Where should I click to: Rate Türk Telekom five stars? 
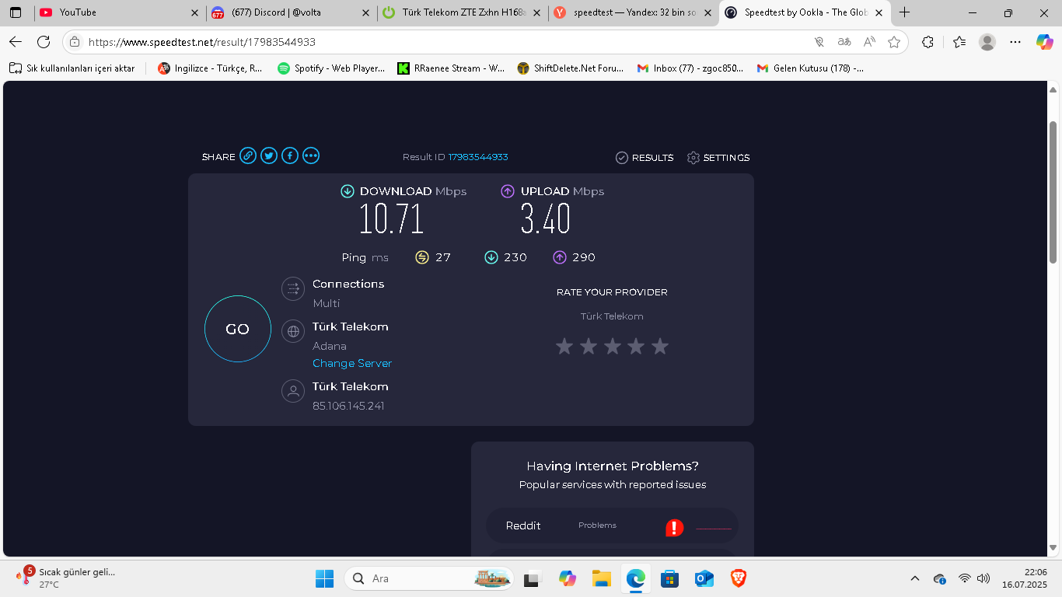[660, 346]
